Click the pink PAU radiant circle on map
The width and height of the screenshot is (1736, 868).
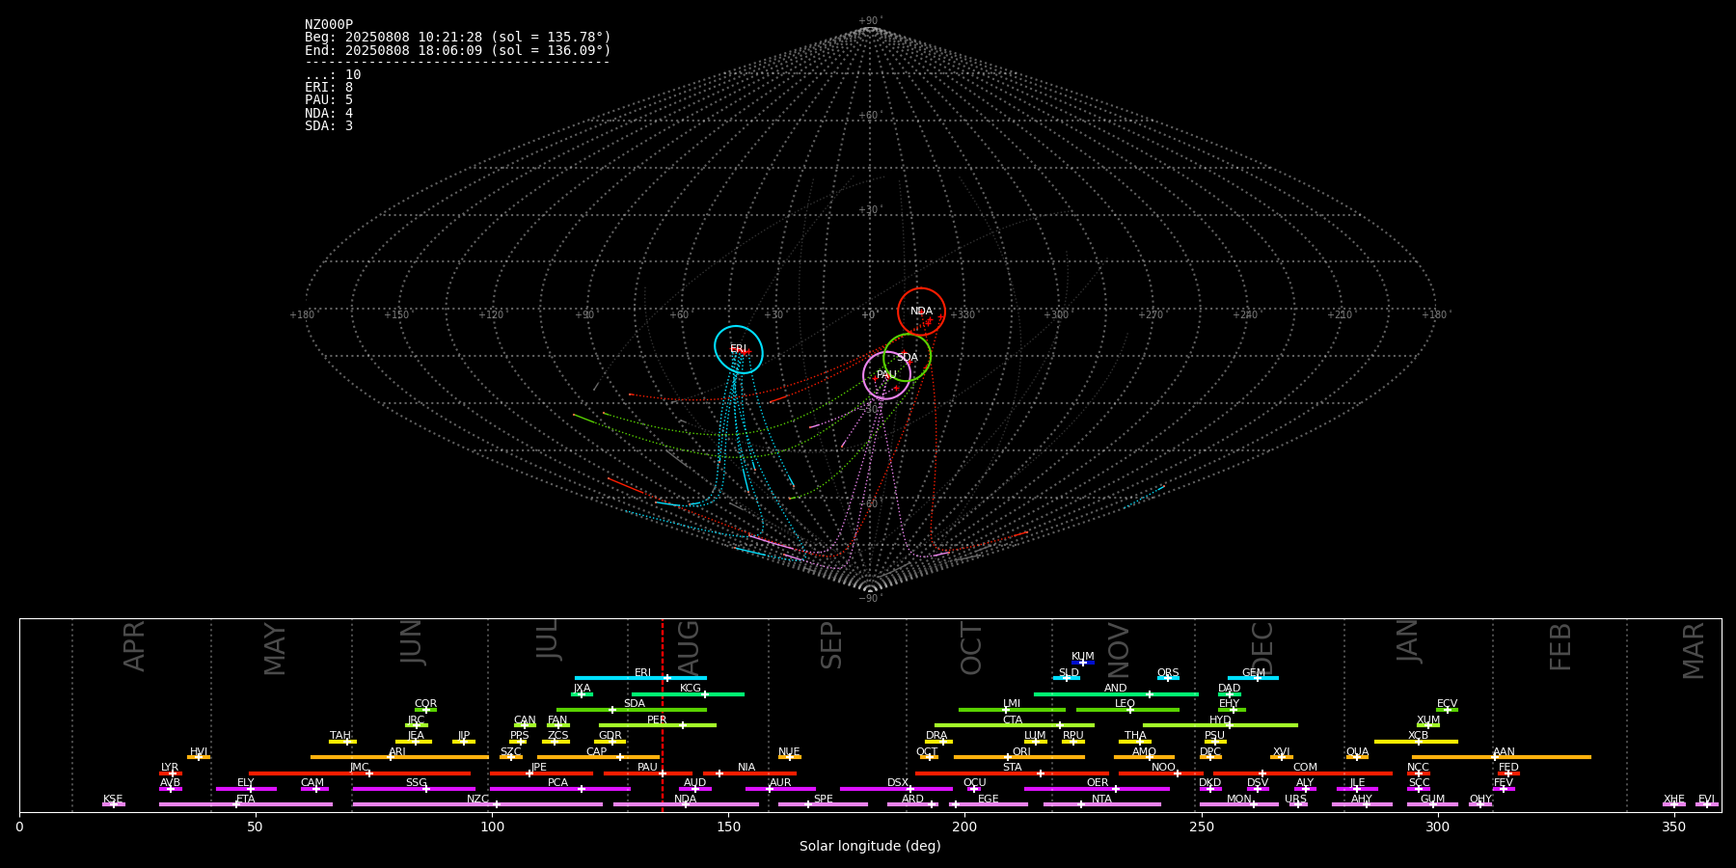click(887, 375)
